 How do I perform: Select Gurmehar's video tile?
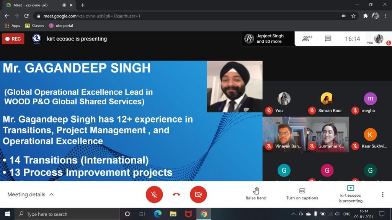click(327, 134)
